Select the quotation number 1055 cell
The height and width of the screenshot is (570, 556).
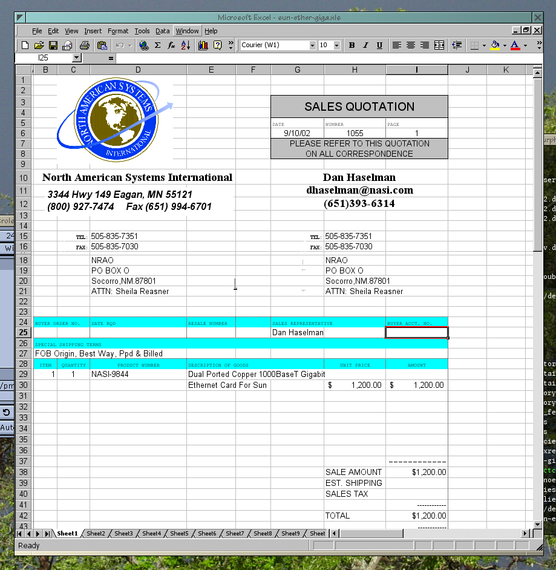click(x=355, y=133)
